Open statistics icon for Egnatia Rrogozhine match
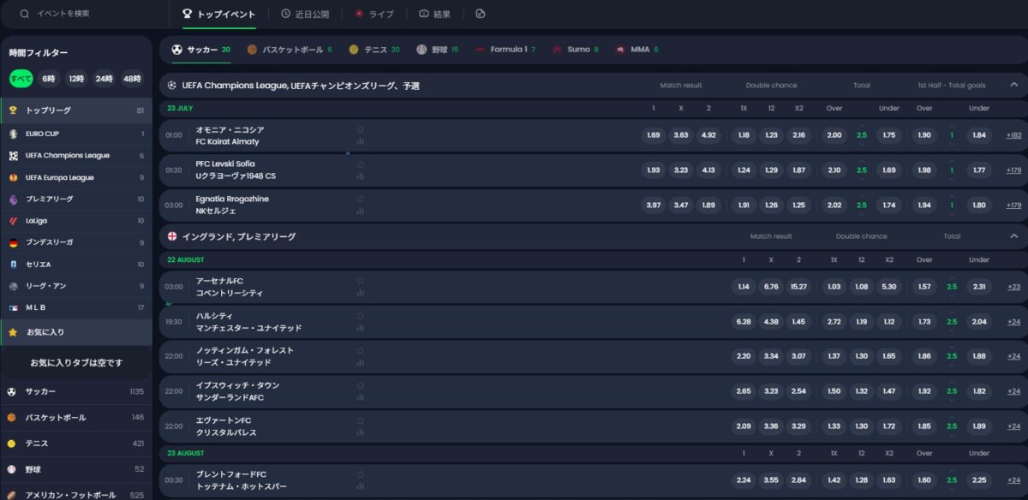The height and width of the screenshot is (500, 1028). click(360, 211)
